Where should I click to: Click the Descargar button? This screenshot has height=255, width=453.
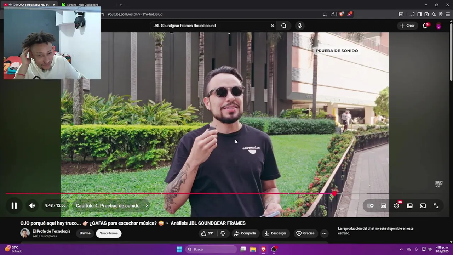pos(275,233)
